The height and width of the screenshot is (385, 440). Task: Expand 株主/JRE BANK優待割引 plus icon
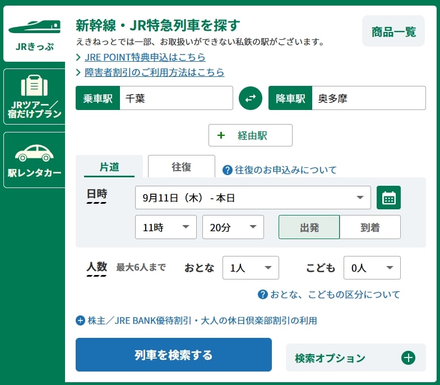[80, 321]
